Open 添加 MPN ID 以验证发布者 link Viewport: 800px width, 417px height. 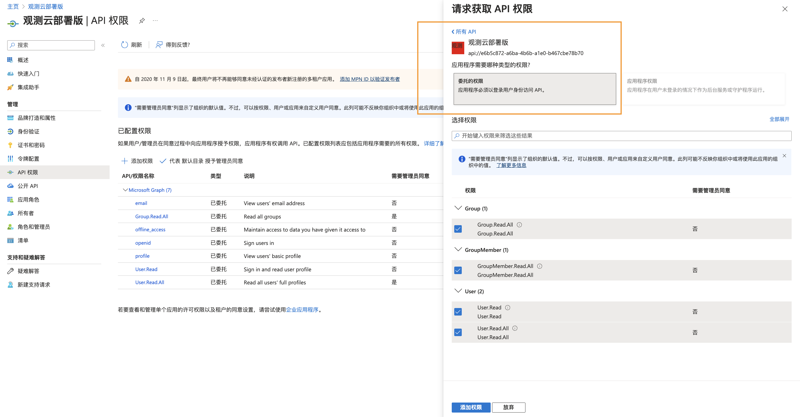[x=370, y=79]
